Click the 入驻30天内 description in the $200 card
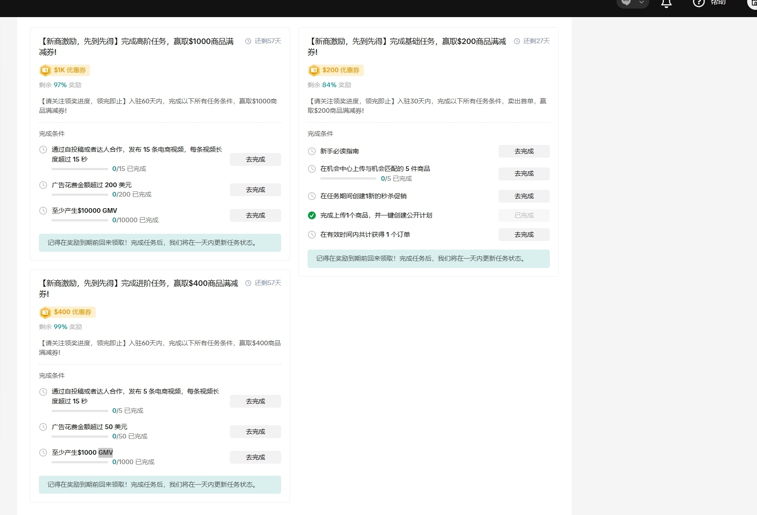 [427, 106]
